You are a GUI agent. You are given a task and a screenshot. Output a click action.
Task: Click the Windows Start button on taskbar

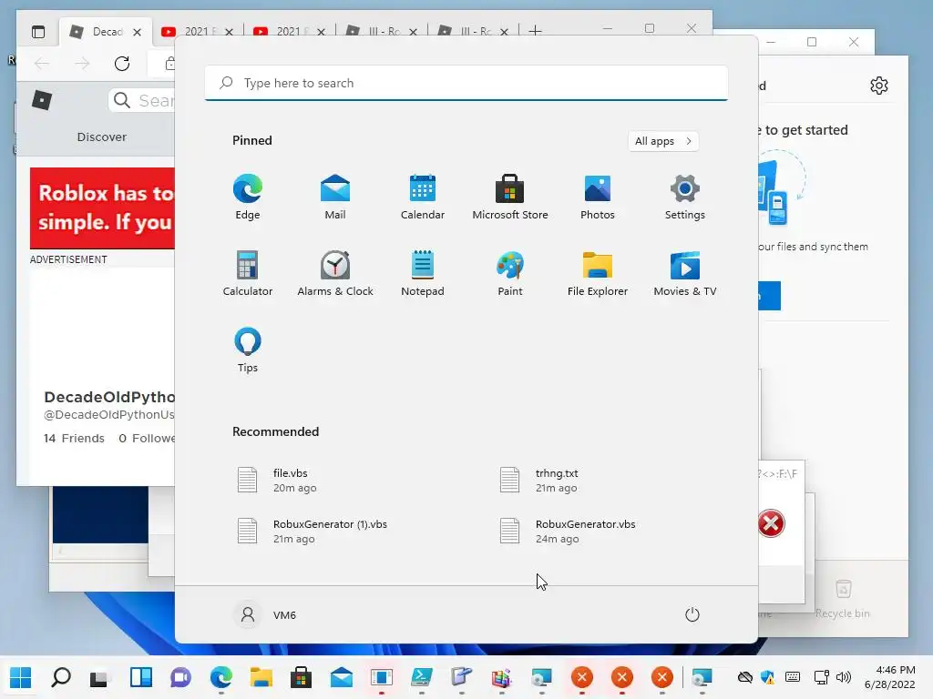point(21,677)
